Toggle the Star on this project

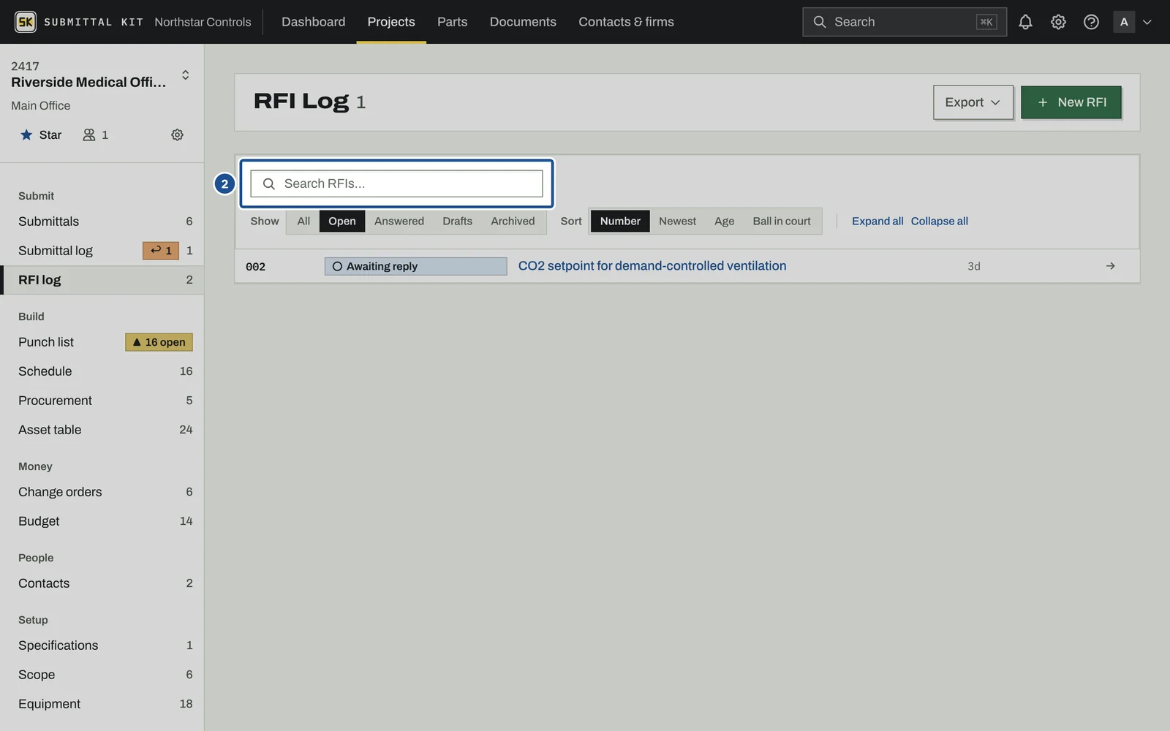41,135
